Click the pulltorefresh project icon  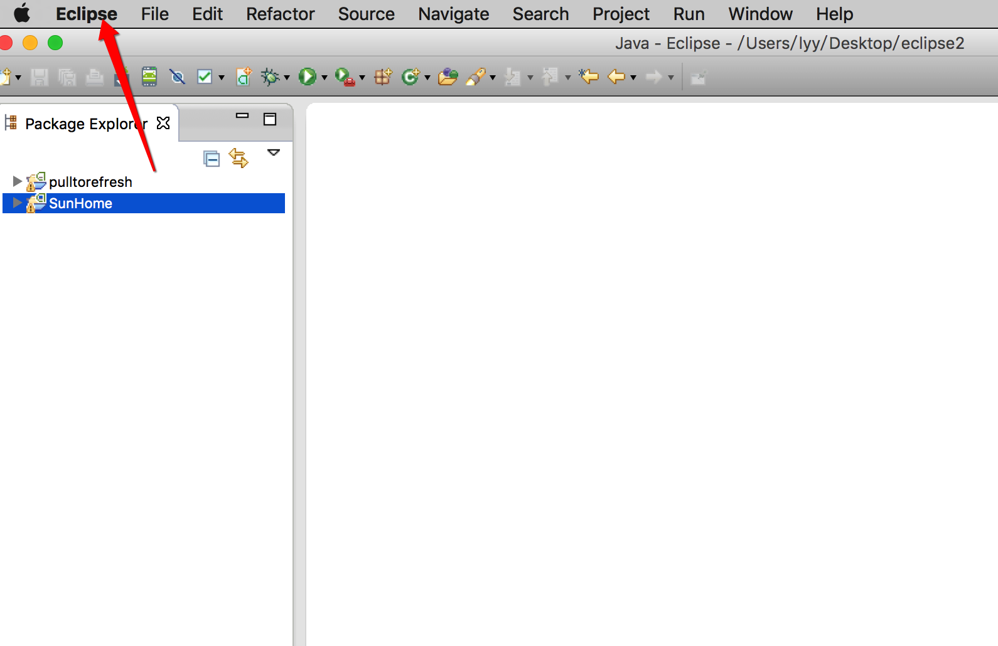(x=36, y=182)
